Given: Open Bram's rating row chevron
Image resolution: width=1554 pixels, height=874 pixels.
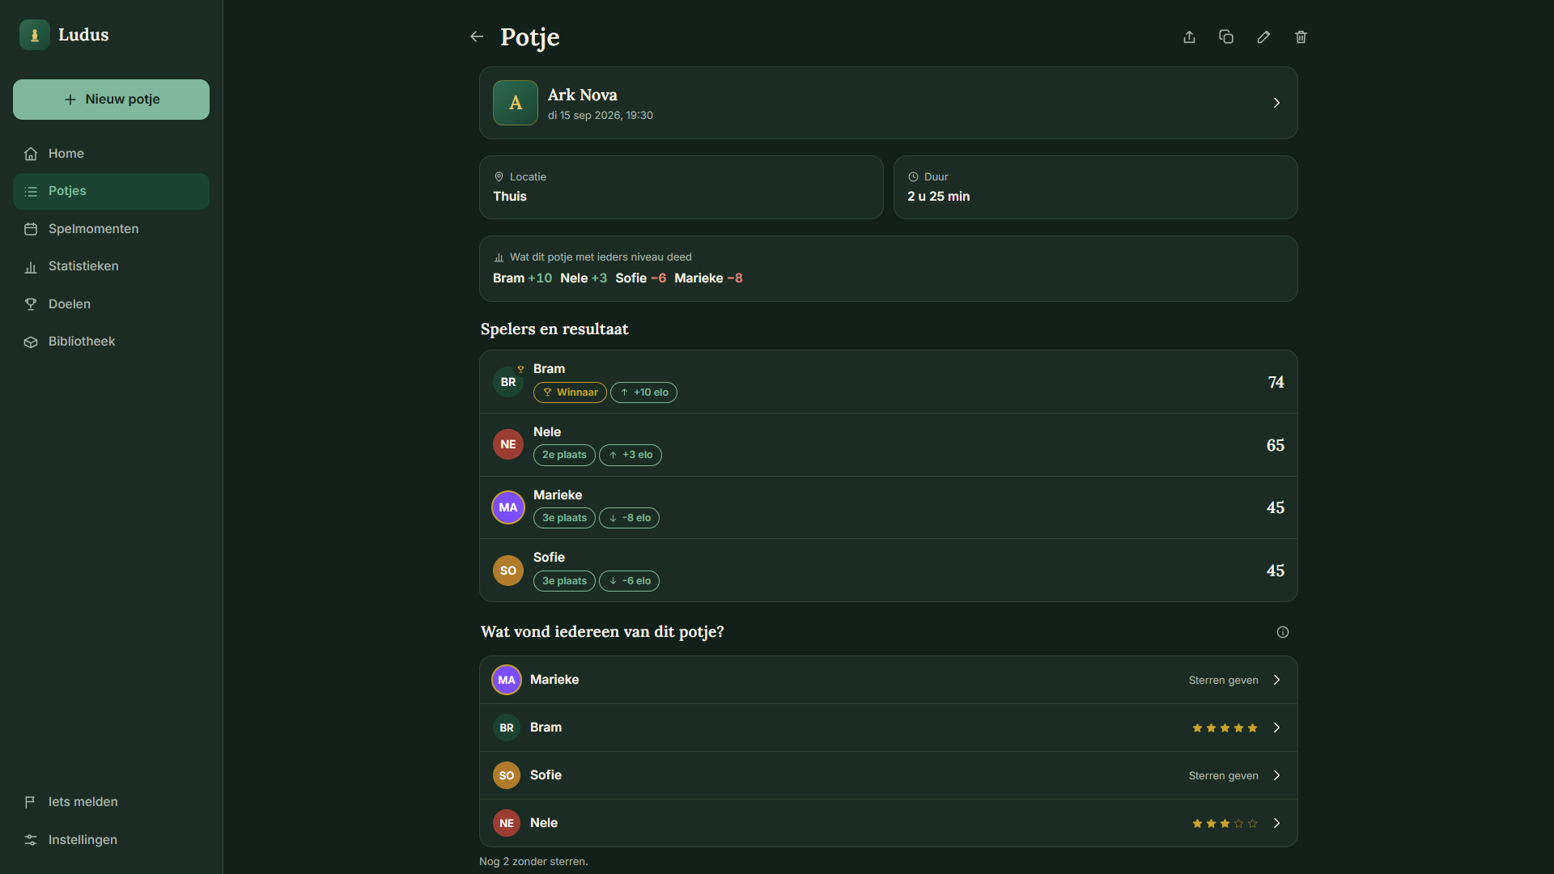Looking at the screenshot, I should (x=1276, y=728).
